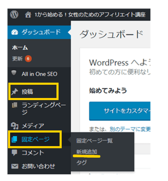The height and width of the screenshot is (181, 168).
Task: Click the home icon in admin bar
Action: point(28,15)
